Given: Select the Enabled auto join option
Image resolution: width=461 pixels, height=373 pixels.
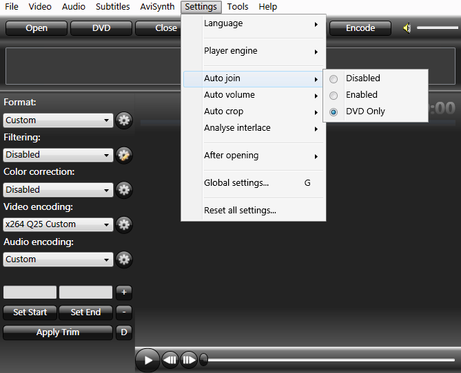Looking at the screenshot, I should click(x=361, y=95).
